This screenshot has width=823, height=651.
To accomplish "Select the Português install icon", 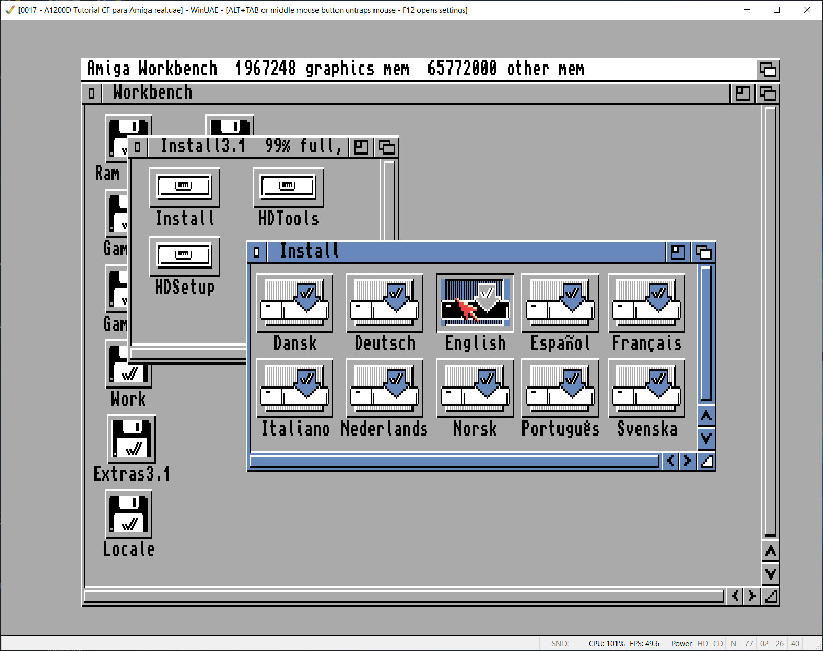I will pyautogui.click(x=560, y=389).
